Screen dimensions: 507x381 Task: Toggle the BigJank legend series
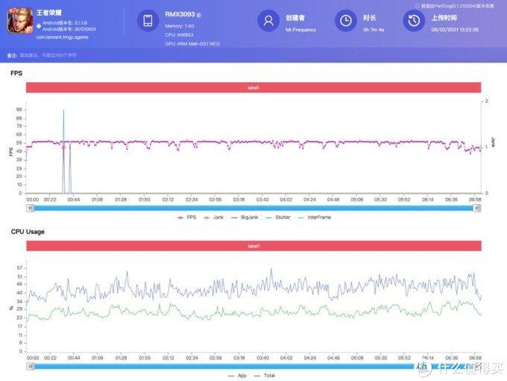point(245,218)
